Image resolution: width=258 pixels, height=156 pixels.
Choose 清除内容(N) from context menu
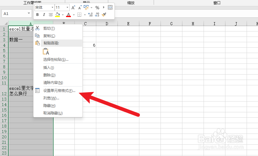pos(58,83)
